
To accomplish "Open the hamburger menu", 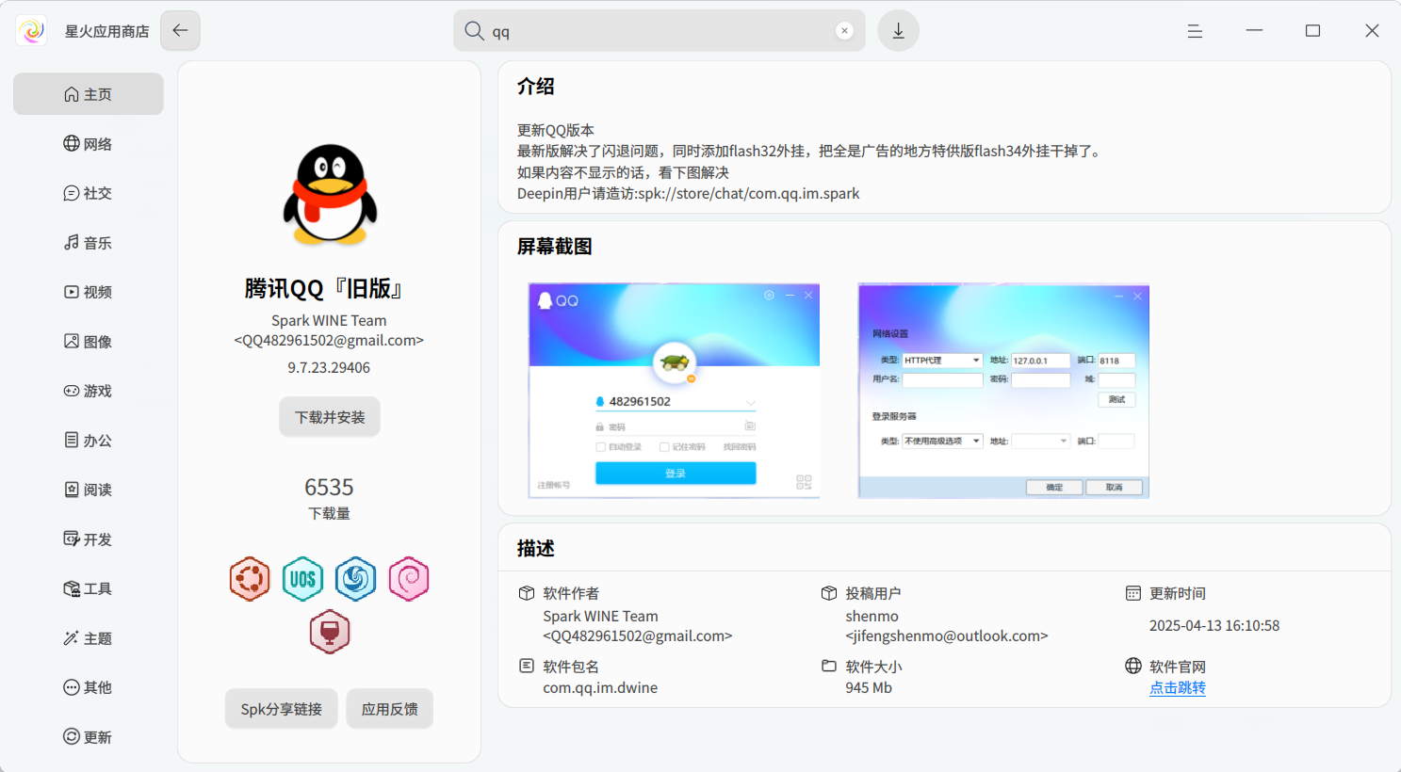I will tap(1195, 31).
